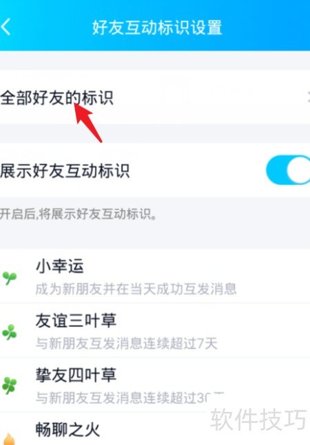310x445 pixels.
Task: Open the 全部好友的标识 row
Action: click(x=155, y=97)
